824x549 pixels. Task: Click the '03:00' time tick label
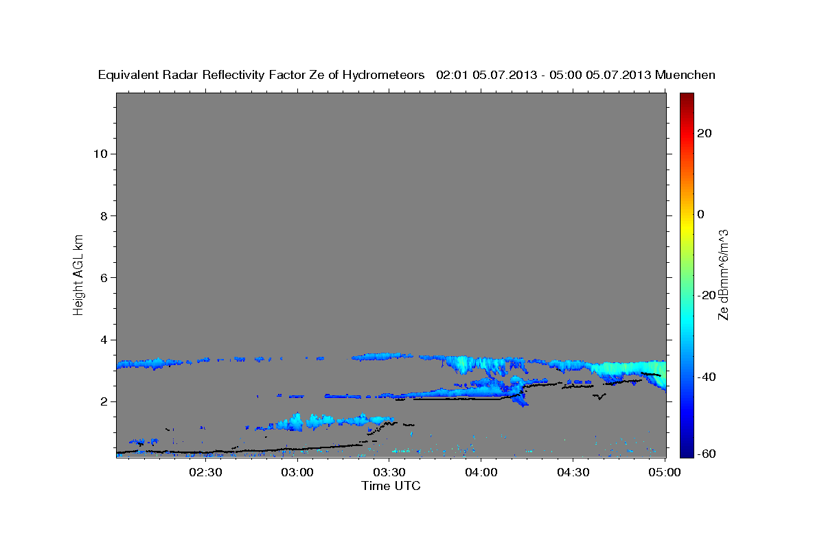(297, 472)
